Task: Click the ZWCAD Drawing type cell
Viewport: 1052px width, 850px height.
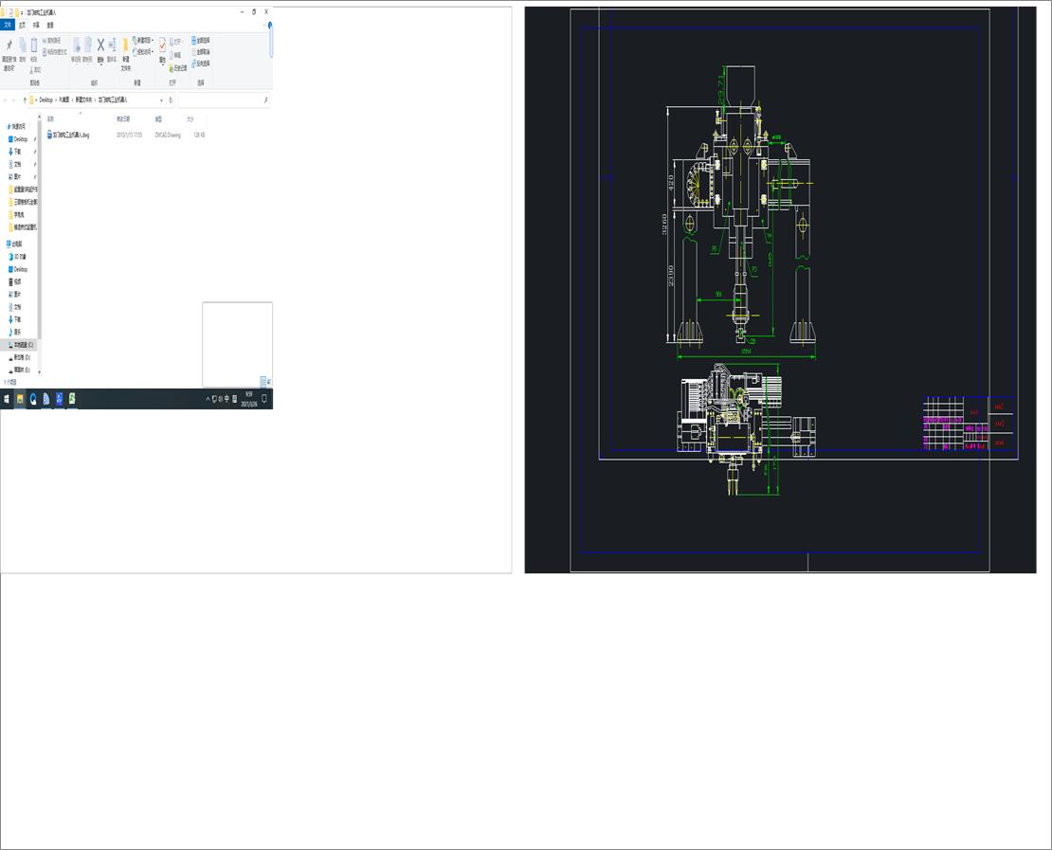Action: point(168,135)
